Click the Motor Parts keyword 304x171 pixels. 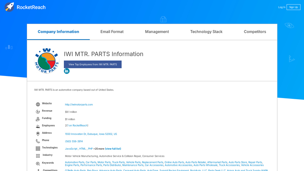point(104,162)
